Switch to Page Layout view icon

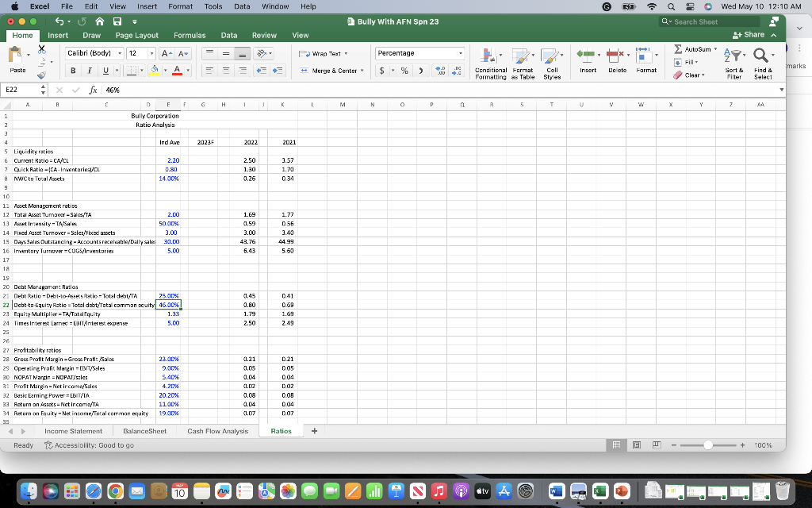[637, 444]
